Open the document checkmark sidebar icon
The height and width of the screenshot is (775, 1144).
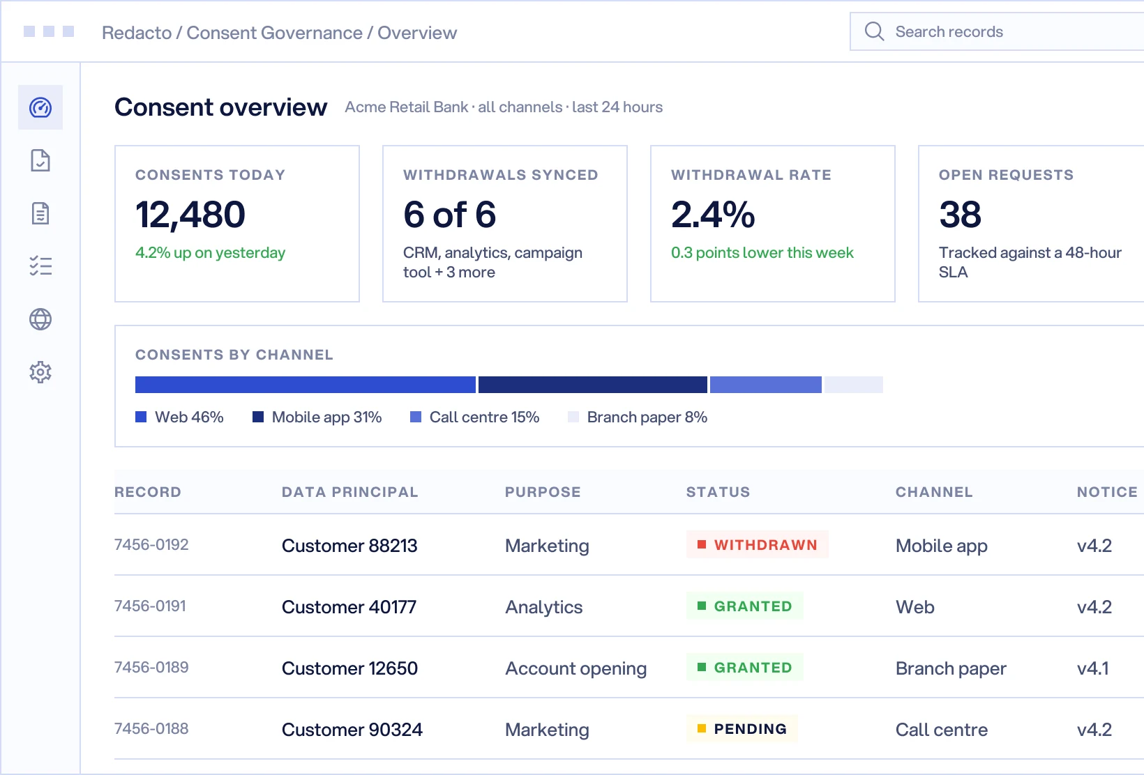tap(40, 160)
